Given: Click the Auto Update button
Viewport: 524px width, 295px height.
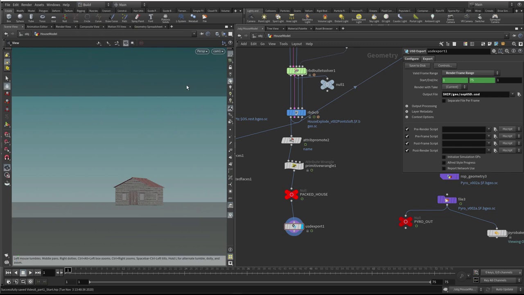Looking at the screenshot, I should pos(504,289).
